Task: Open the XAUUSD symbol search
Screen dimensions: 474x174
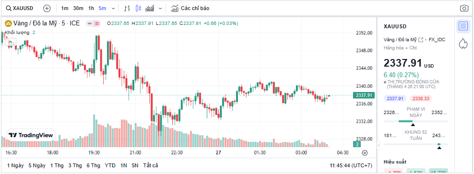Action: 20,9
